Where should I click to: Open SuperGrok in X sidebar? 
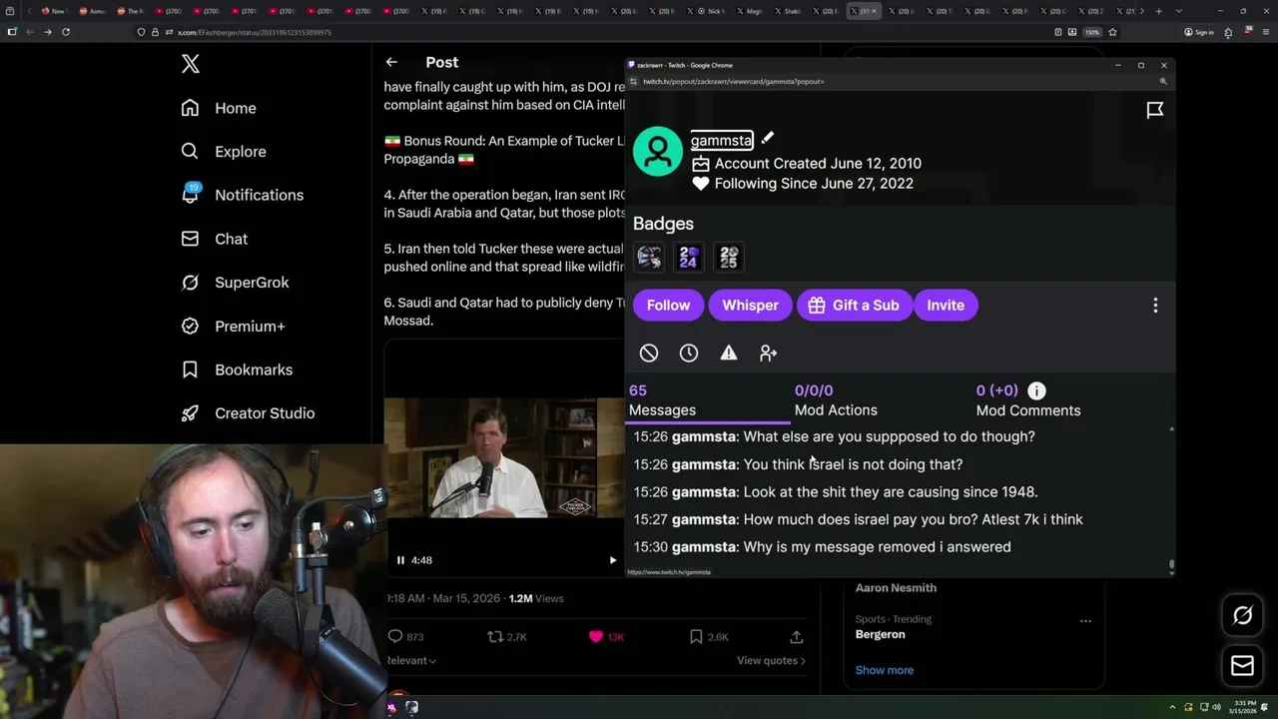[235, 283]
